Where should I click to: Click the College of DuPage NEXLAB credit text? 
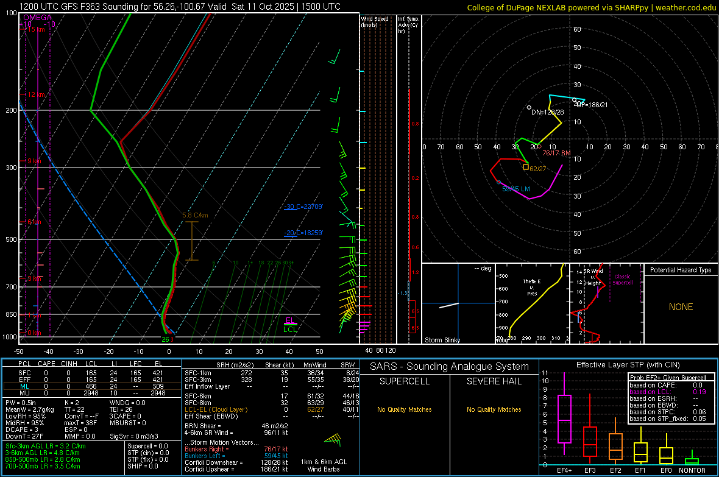(x=591, y=7)
